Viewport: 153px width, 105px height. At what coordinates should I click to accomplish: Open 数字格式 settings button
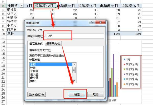(36, 95)
